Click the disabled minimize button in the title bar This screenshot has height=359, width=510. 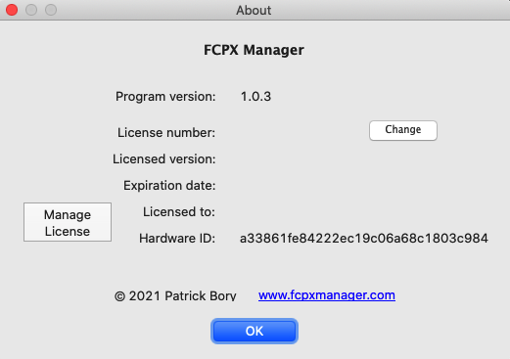pyautogui.click(x=31, y=10)
